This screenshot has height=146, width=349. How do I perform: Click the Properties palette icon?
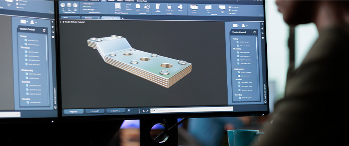[169, 6]
